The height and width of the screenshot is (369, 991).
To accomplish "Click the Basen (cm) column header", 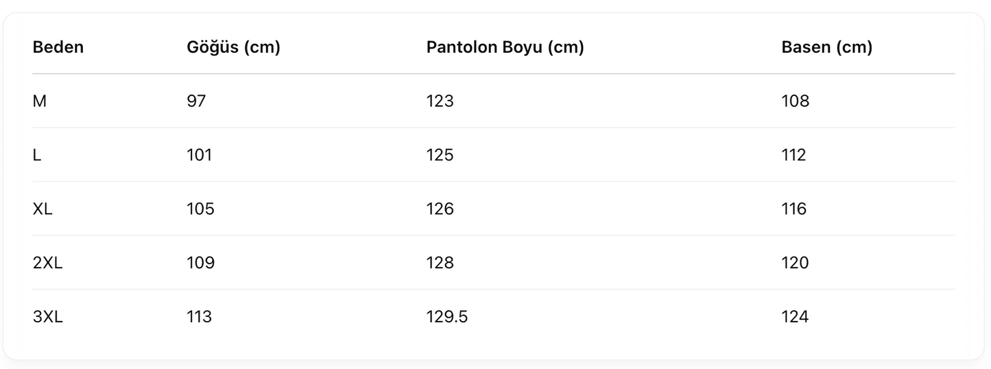I will [x=827, y=48].
